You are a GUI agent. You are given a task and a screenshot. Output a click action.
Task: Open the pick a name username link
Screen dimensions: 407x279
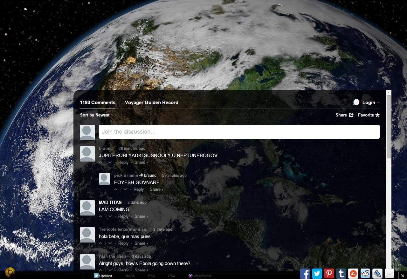pyautogui.click(x=126, y=175)
